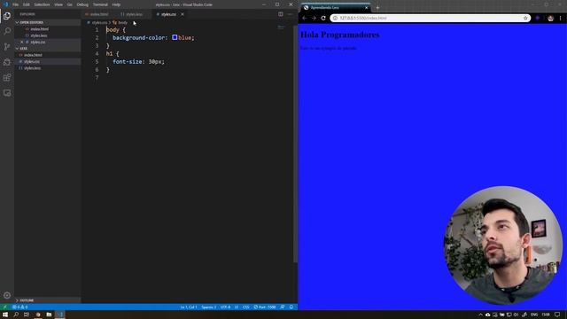567x319 pixels.
Task: Open the Windows Start menu
Action: pyautogui.click(x=5, y=315)
